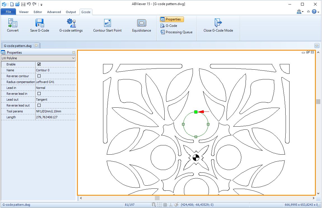Click the horizontal scrollbar right arrow

(313, 198)
